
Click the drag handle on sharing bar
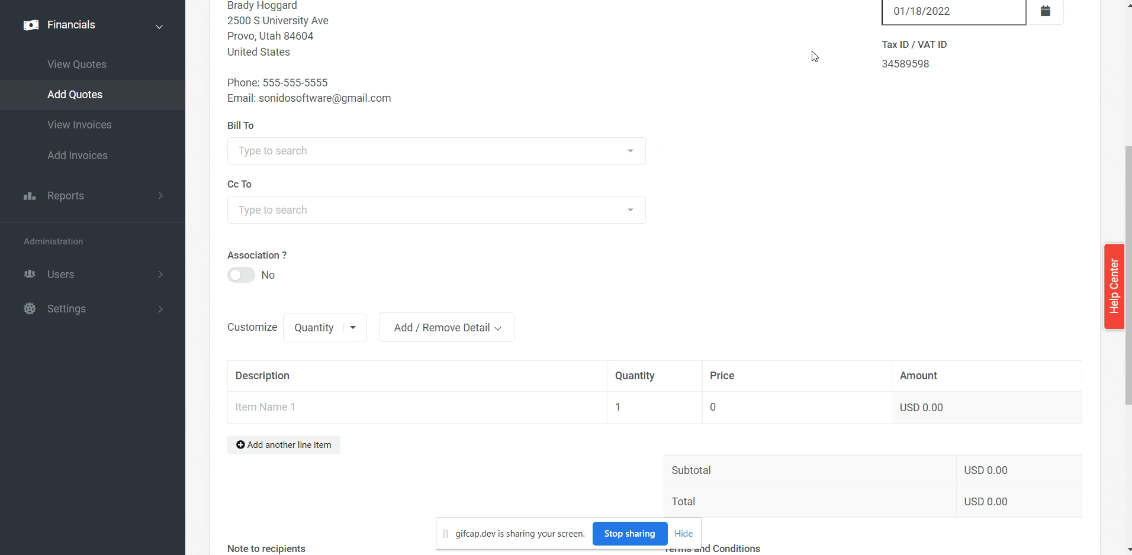click(x=446, y=534)
